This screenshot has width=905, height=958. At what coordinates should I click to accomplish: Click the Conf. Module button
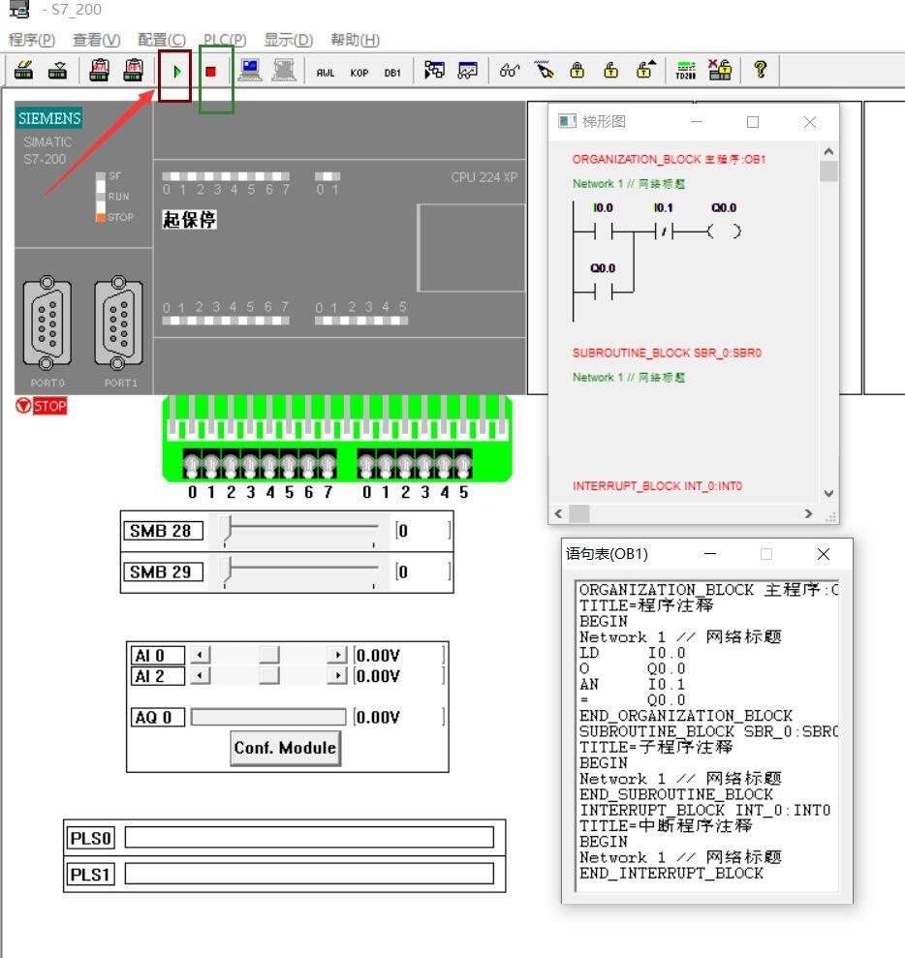[286, 748]
